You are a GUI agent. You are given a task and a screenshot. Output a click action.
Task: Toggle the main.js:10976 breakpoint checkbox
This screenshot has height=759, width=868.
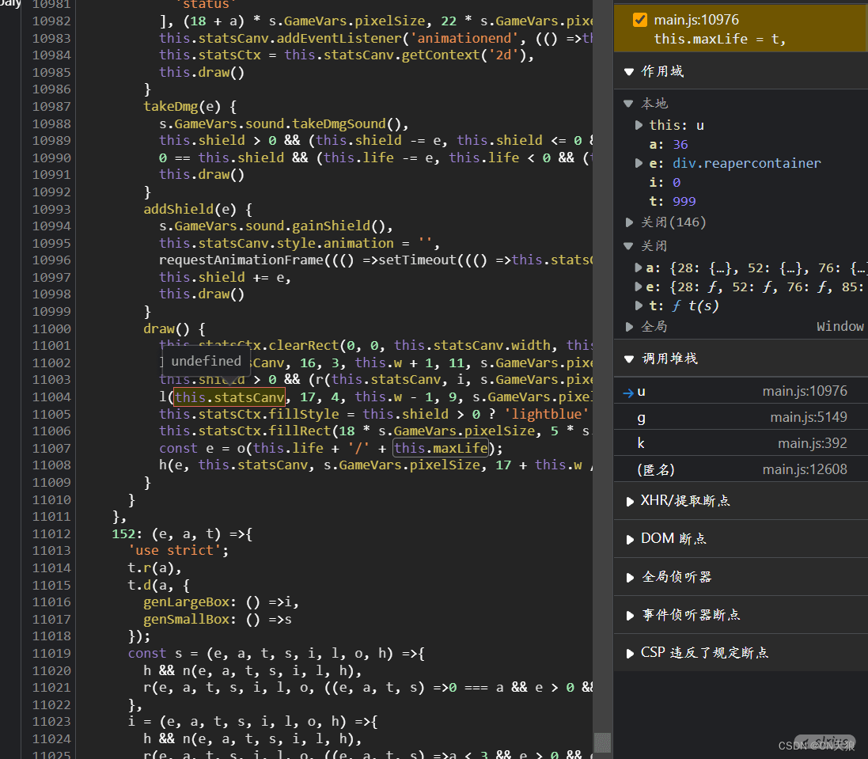coord(640,20)
